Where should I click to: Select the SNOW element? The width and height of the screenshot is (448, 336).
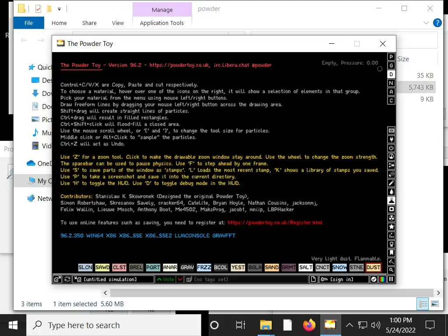(339, 267)
